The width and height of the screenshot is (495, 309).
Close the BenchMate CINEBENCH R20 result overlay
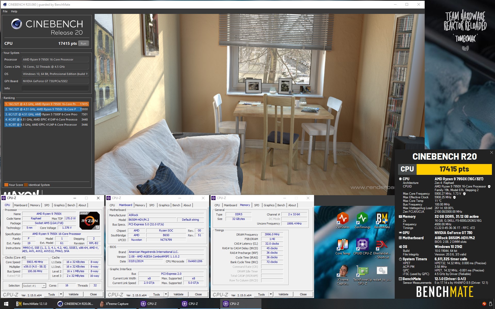tap(491, 152)
